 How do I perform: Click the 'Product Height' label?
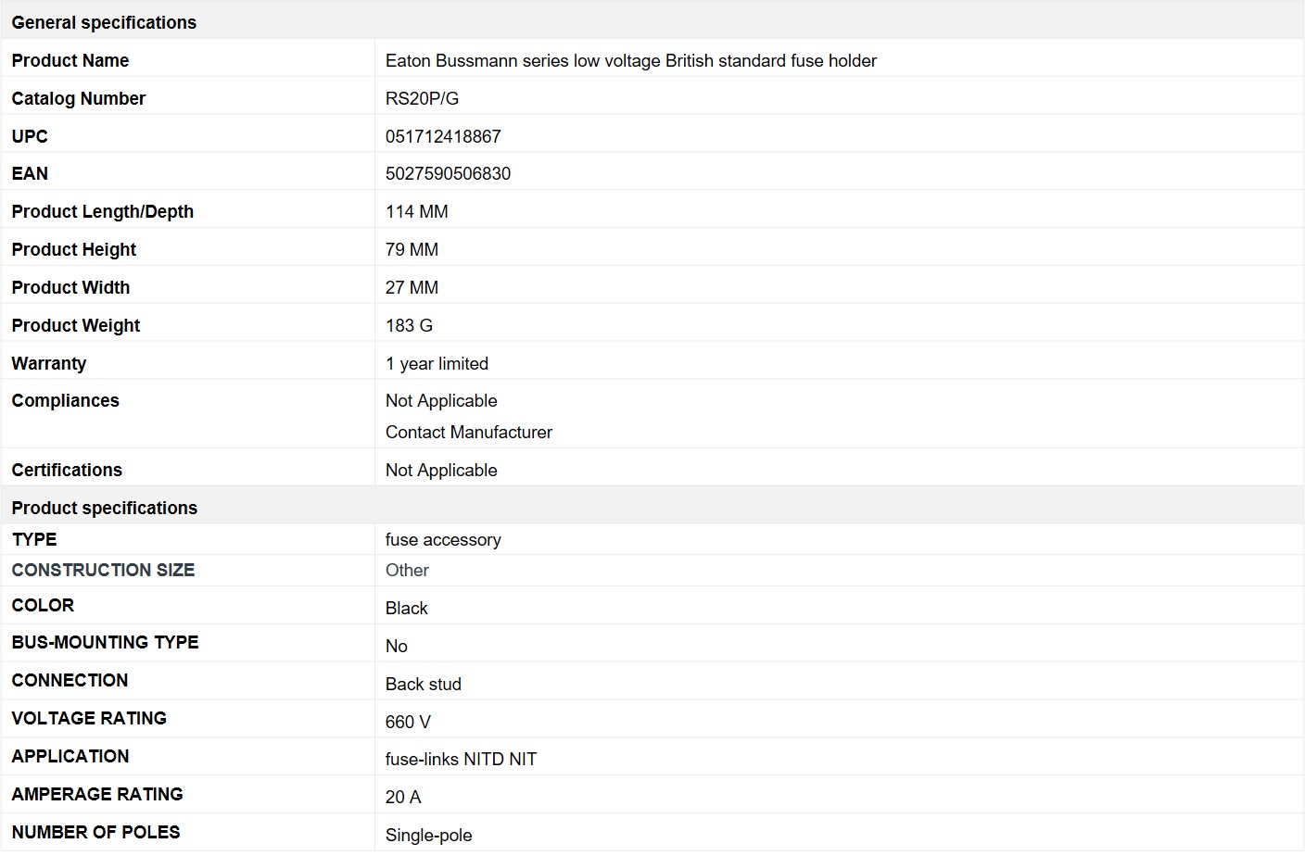tap(74, 249)
